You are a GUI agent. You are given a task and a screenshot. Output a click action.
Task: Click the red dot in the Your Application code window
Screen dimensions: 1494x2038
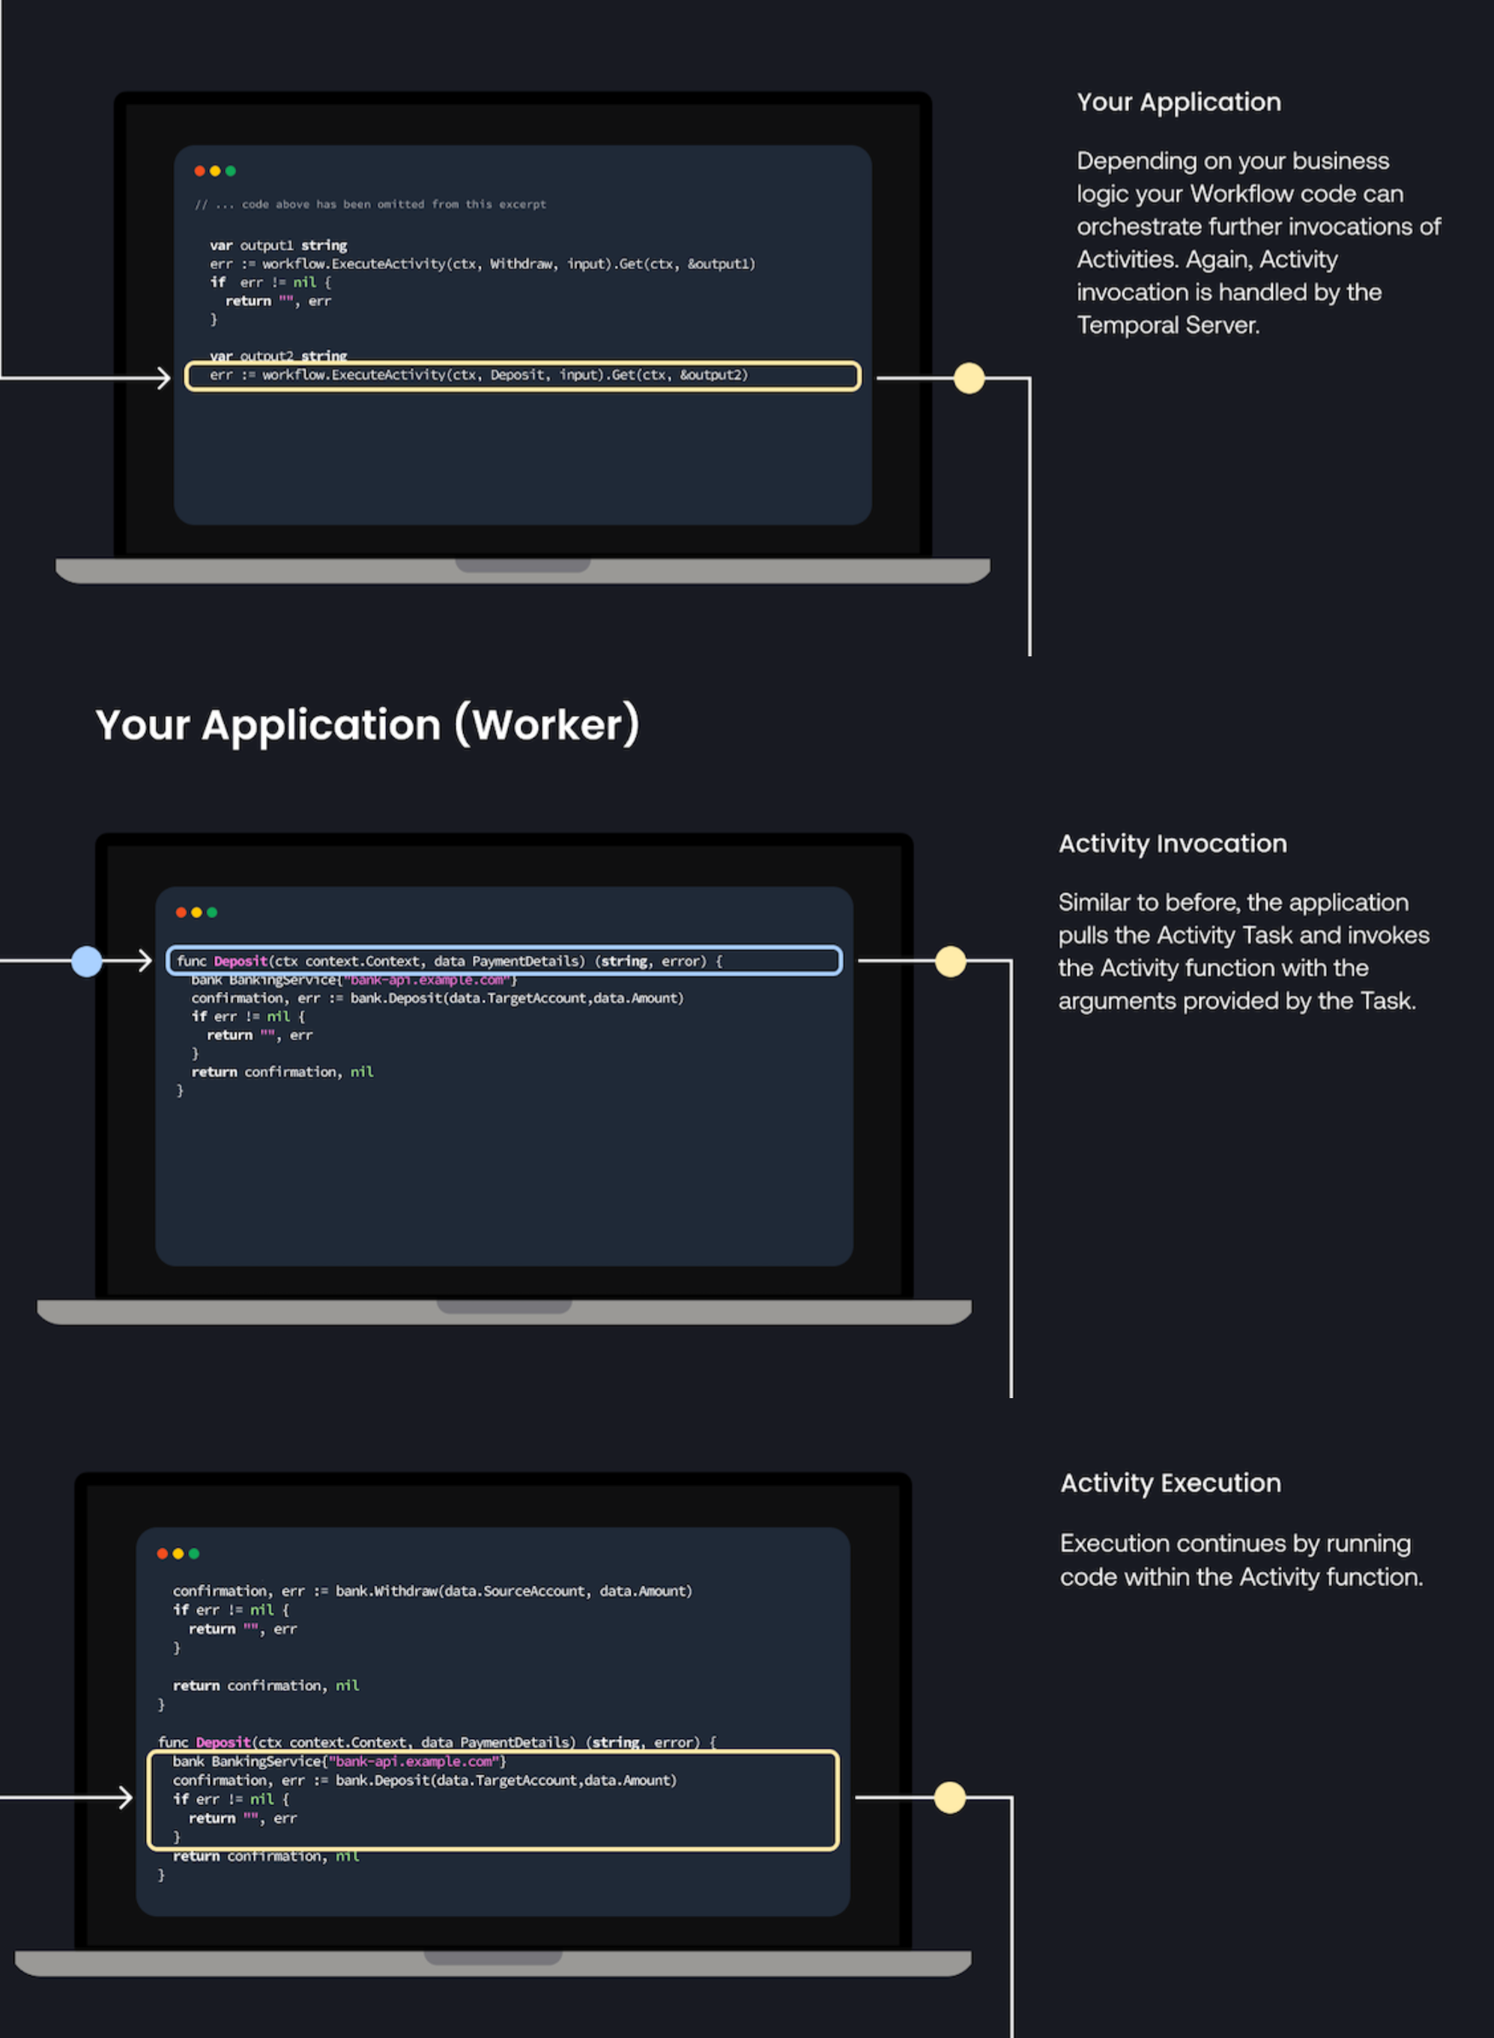(x=199, y=171)
